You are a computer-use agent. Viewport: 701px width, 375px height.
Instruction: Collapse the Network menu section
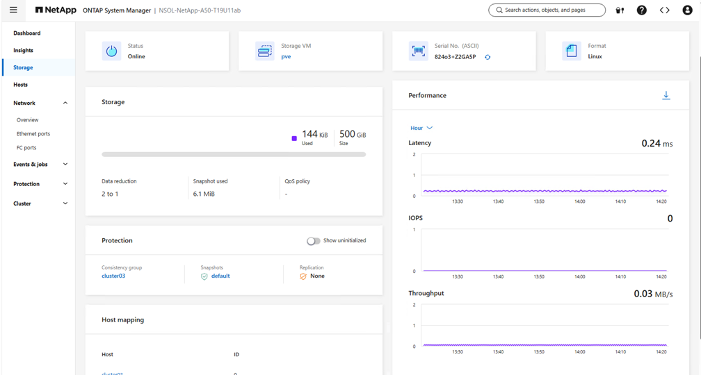pyautogui.click(x=65, y=103)
